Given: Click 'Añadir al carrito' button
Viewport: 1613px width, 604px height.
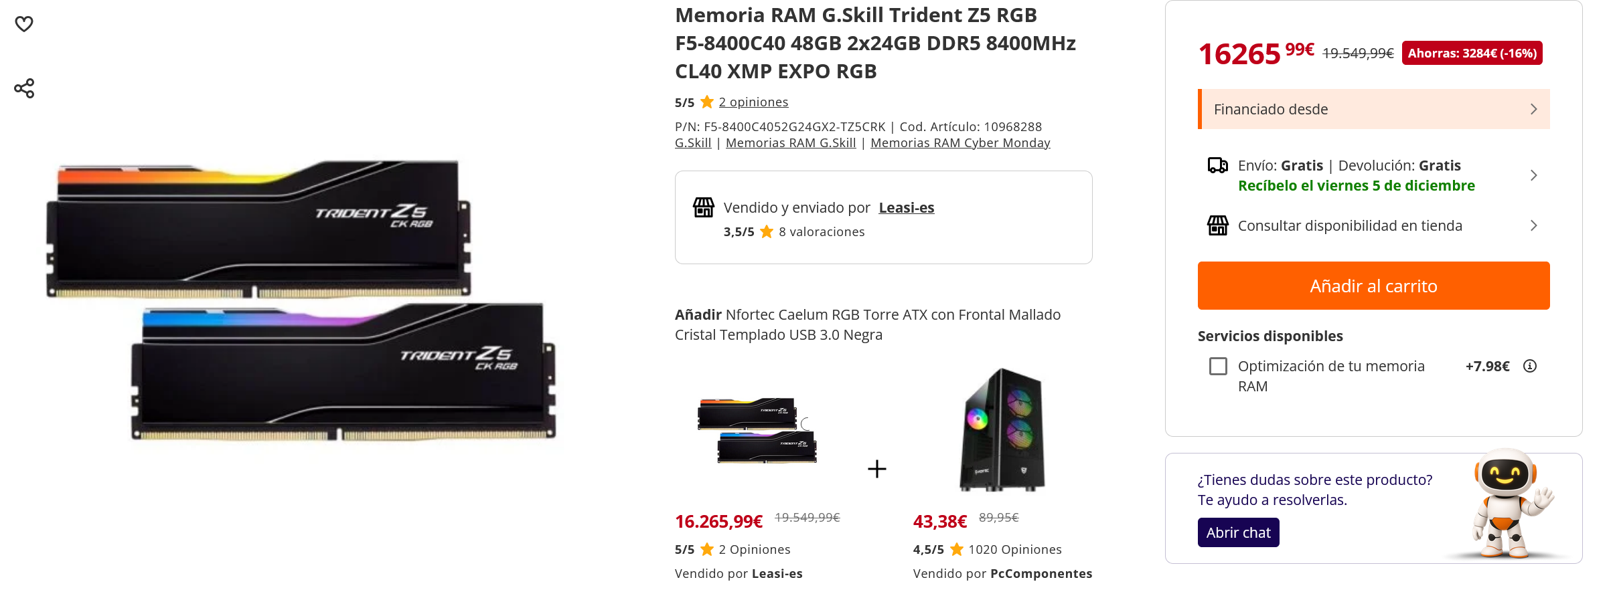Looking at the screenshot, I should (1373, 286).
